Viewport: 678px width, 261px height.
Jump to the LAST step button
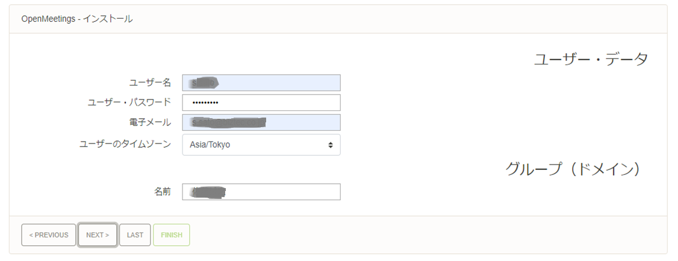click(x=135, y=235)
